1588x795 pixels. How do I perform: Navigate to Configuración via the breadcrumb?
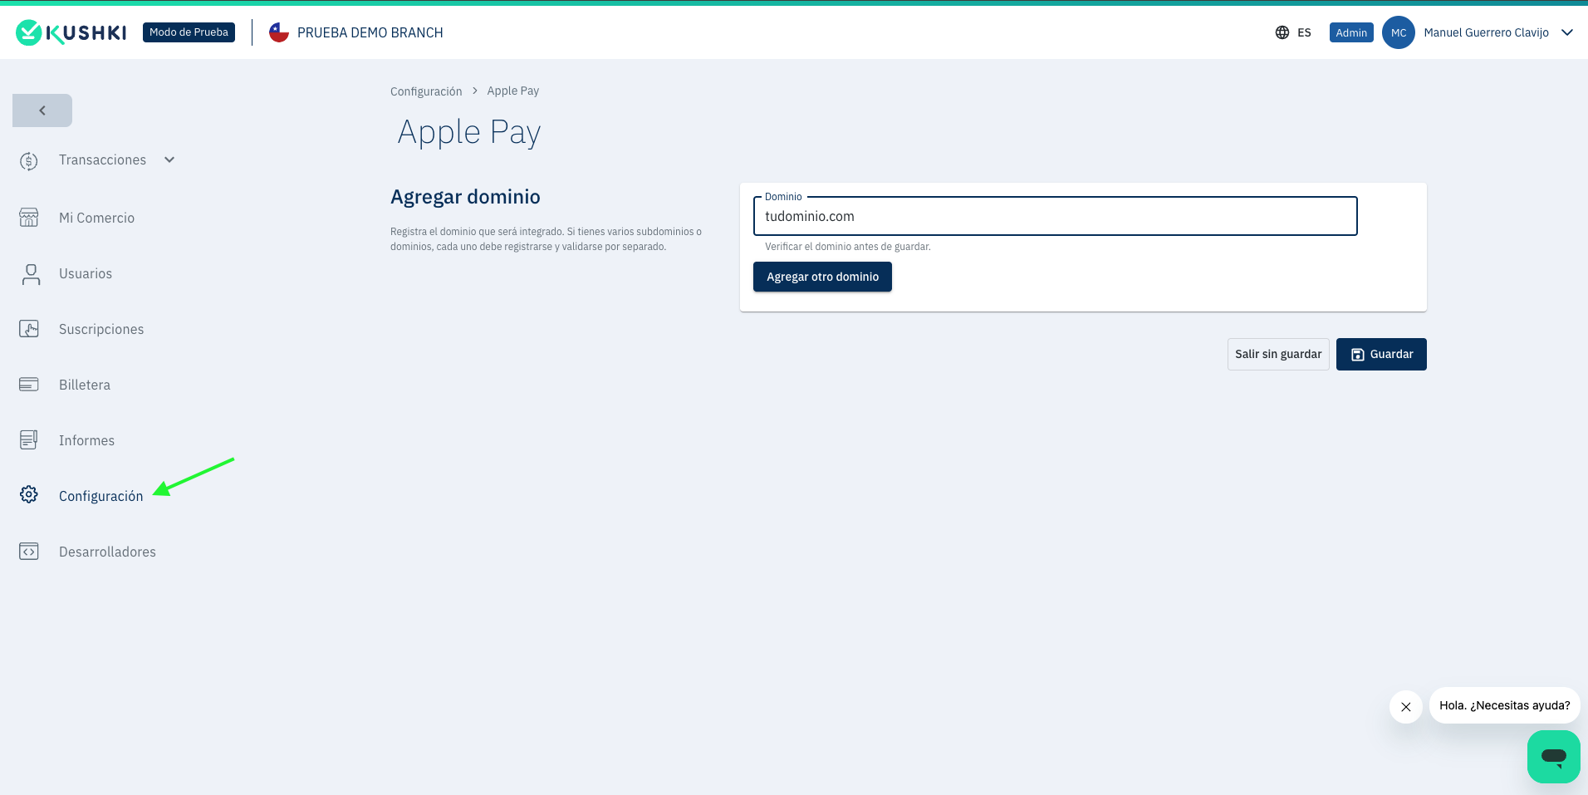click(426, 91)
